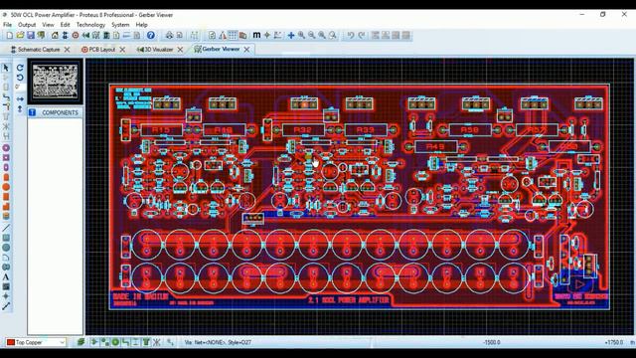636x358 pixels.
Task: Select the track placement tool
Action: pos(6,97)
